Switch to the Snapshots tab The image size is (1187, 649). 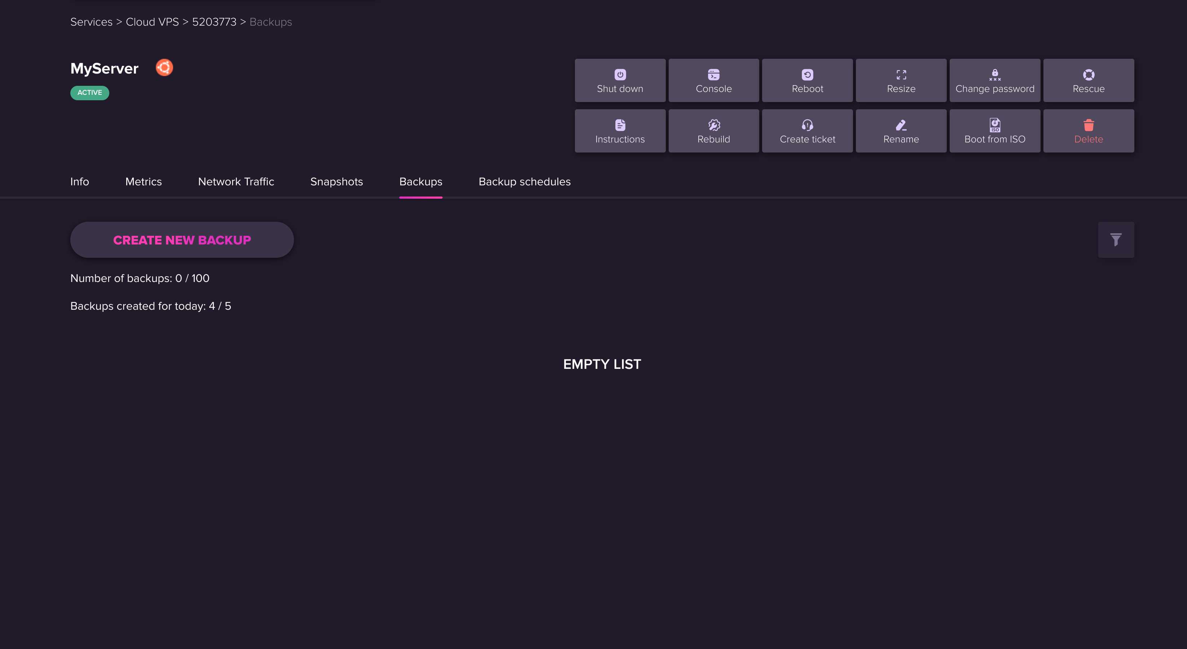point(337,181)
